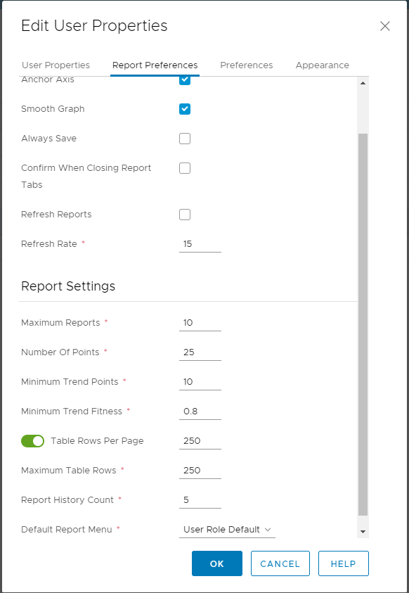Click the Minimum Trend Fitness field

pyautogui.click(x=200, y=412)
